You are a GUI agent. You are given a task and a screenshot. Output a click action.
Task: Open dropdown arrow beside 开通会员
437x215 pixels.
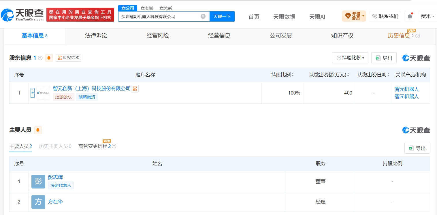point(363,16)
